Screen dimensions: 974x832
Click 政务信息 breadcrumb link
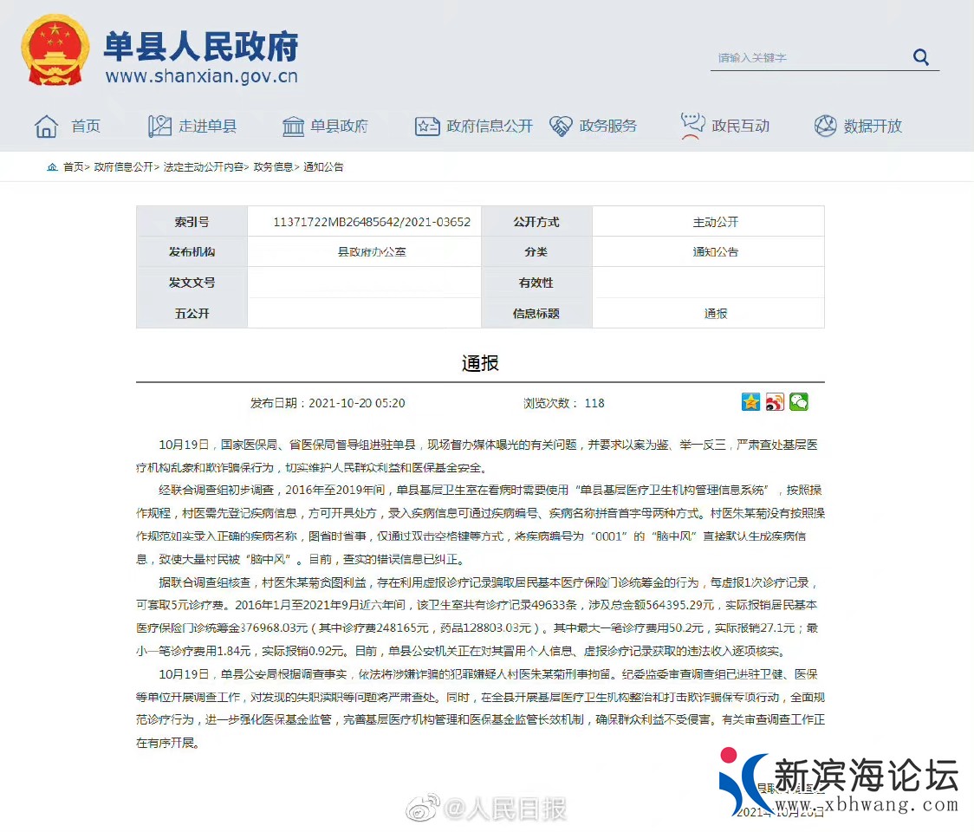coord(273,167)
